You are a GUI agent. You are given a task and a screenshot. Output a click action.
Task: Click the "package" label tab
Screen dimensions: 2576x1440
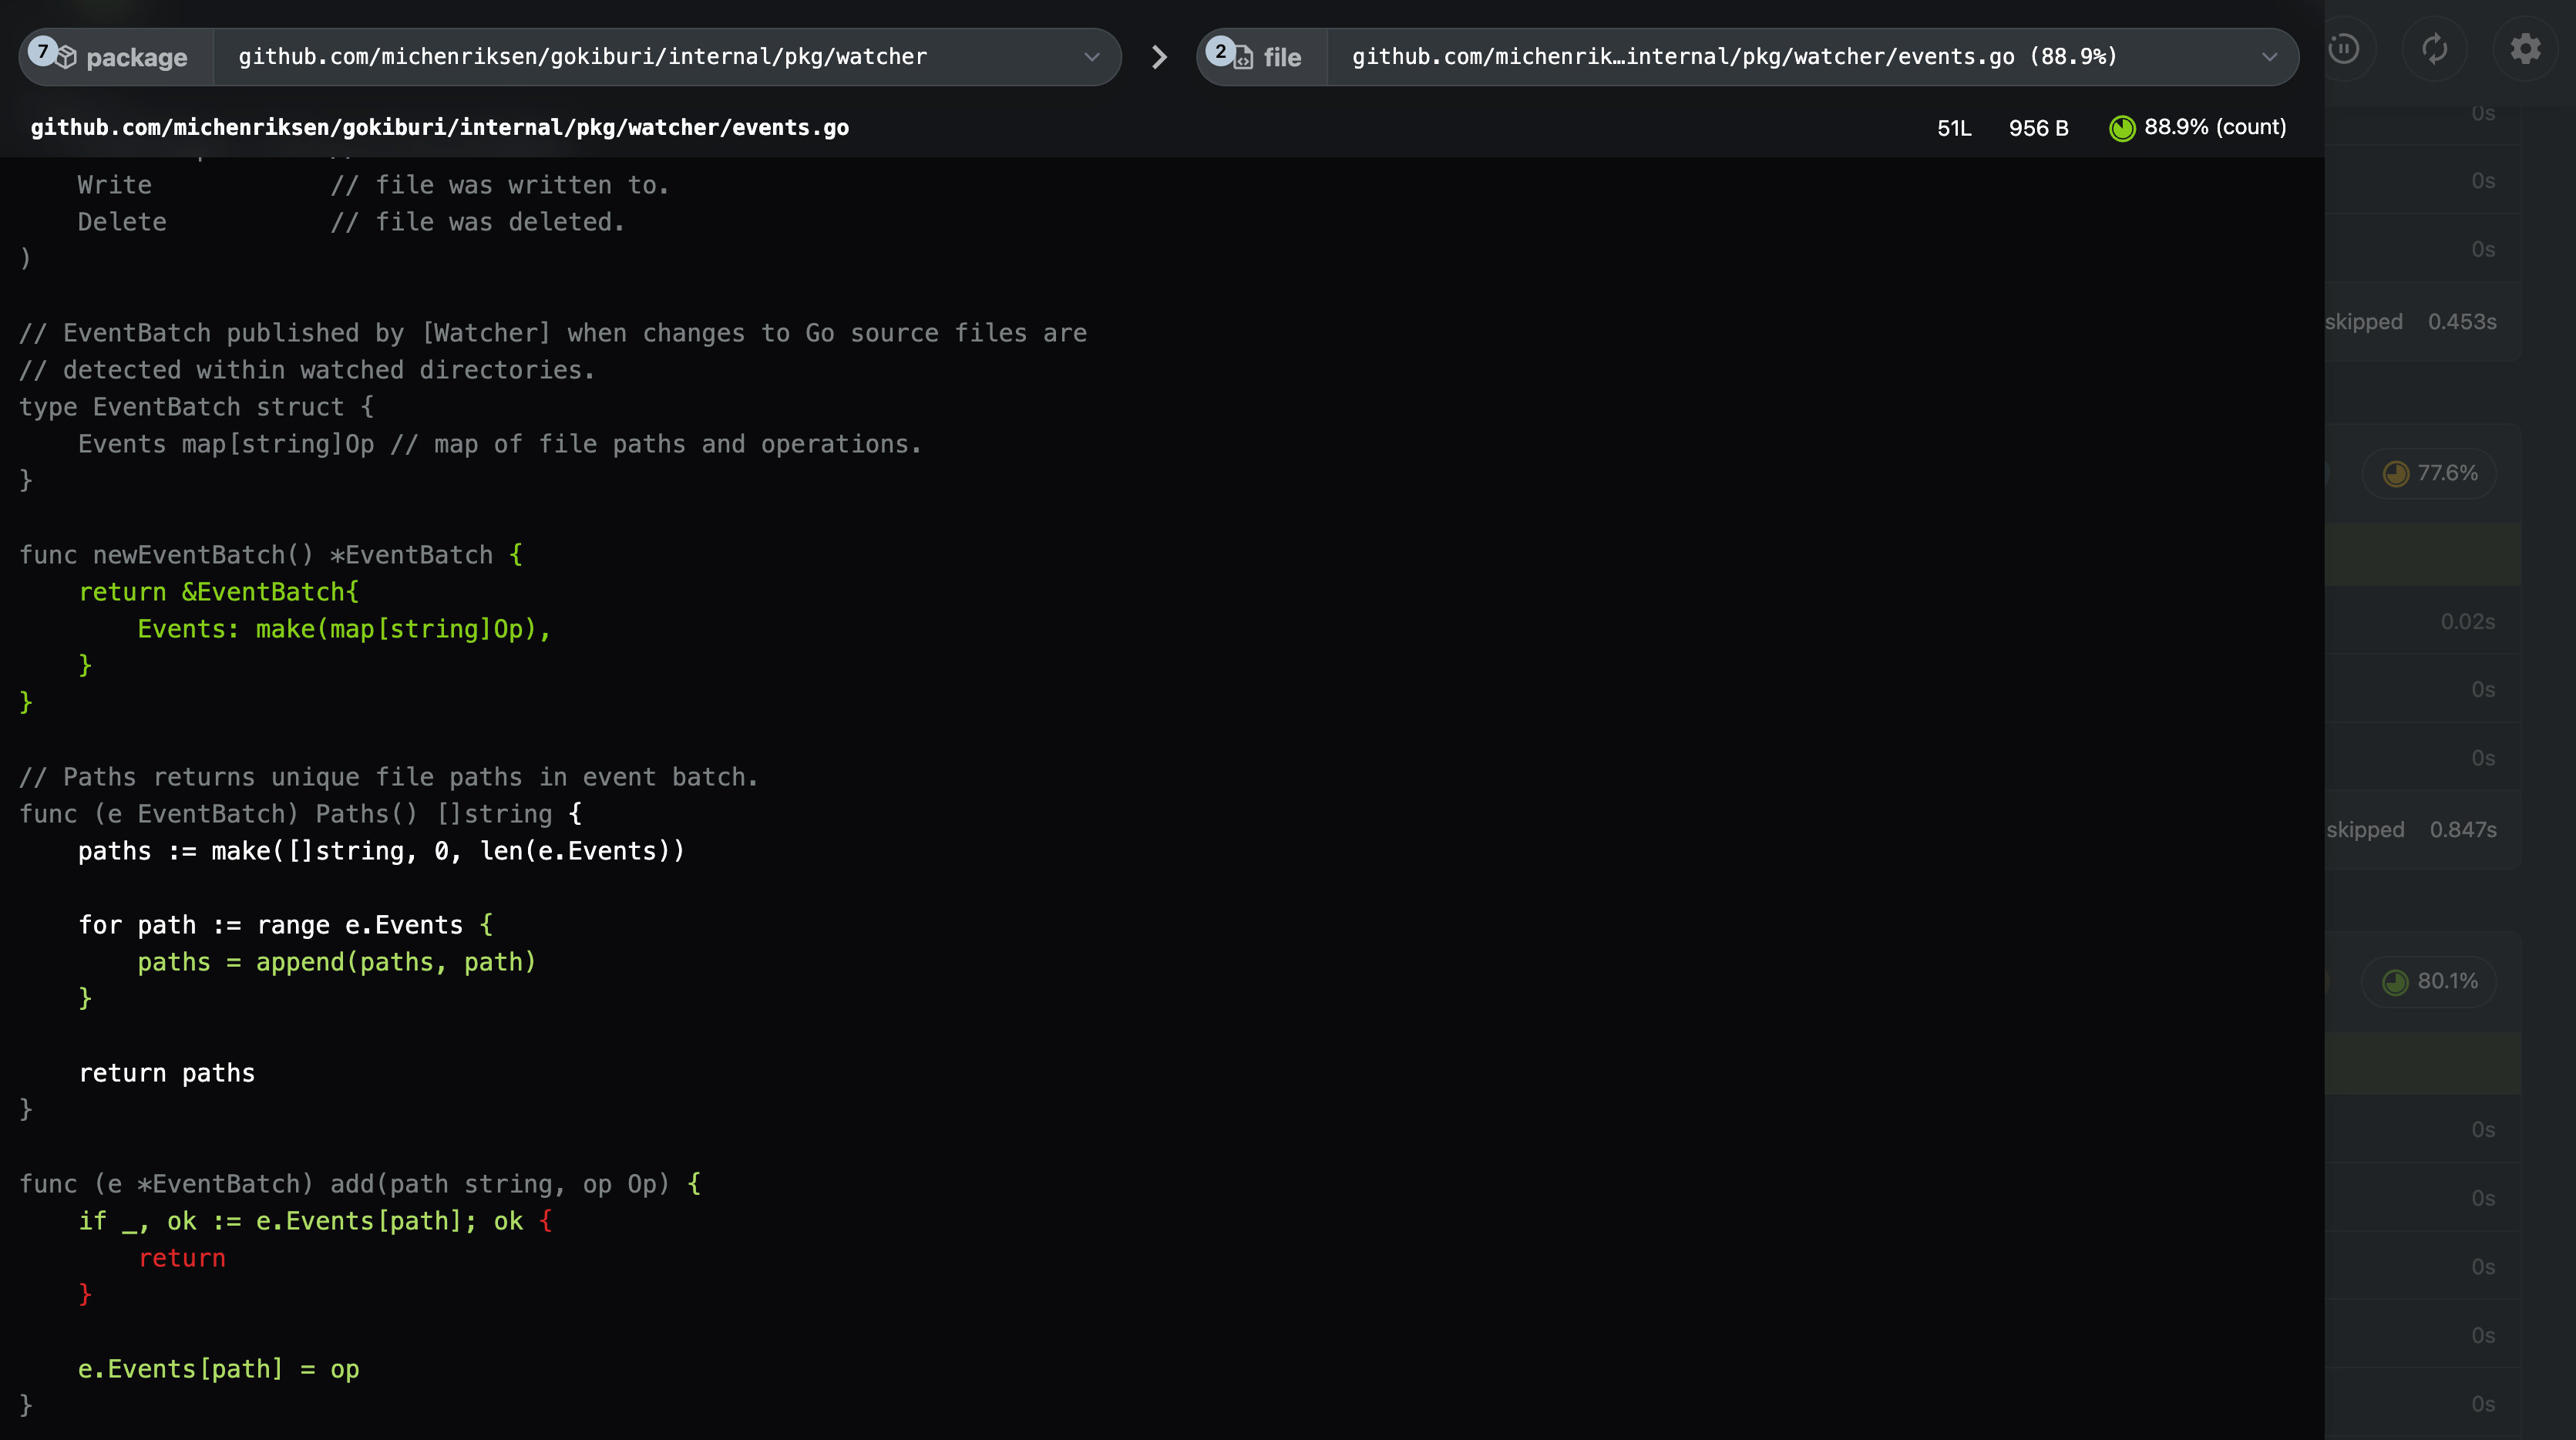[x=136, y=58]
